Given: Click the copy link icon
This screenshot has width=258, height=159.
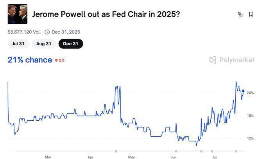Looking at the screenshot, I should [x=240, y=14].
